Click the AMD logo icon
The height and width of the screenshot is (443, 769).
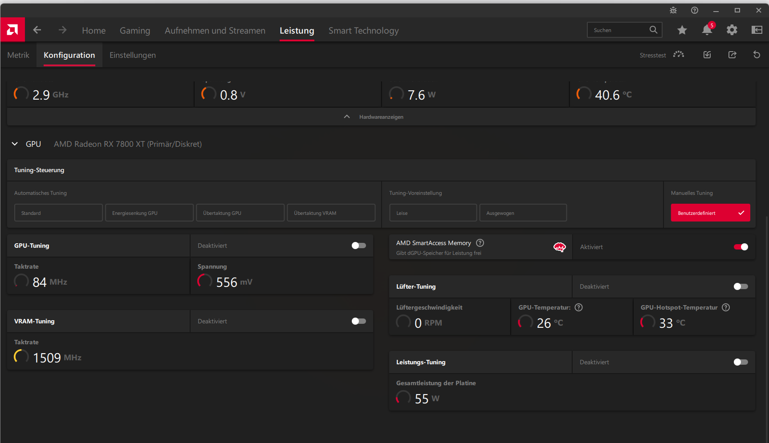click(12, 30)
